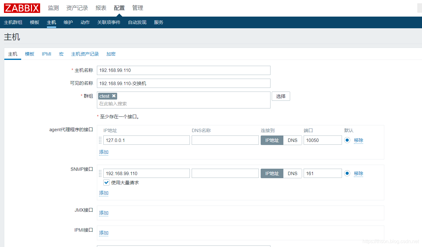Click the ZABBIX logo
This screenshot has width=422, height=247.
pos(22,8)
